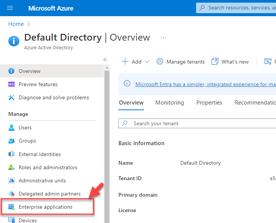Image resolution: width=276 pixels, height=223 pixels.
Task: Click the Manage section header
Action: coord(18,114)
